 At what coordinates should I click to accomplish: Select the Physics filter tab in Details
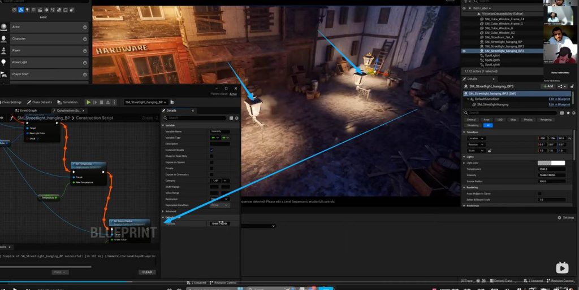coord(528,120)
